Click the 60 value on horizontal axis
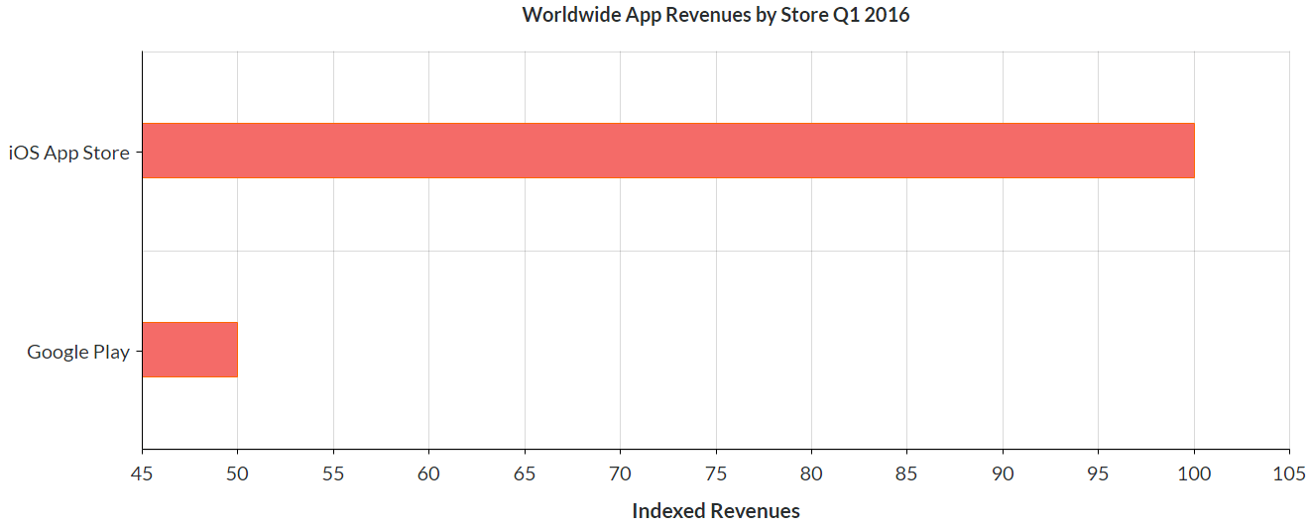Viewport: 1308px width, 525px height. [428, 475]
